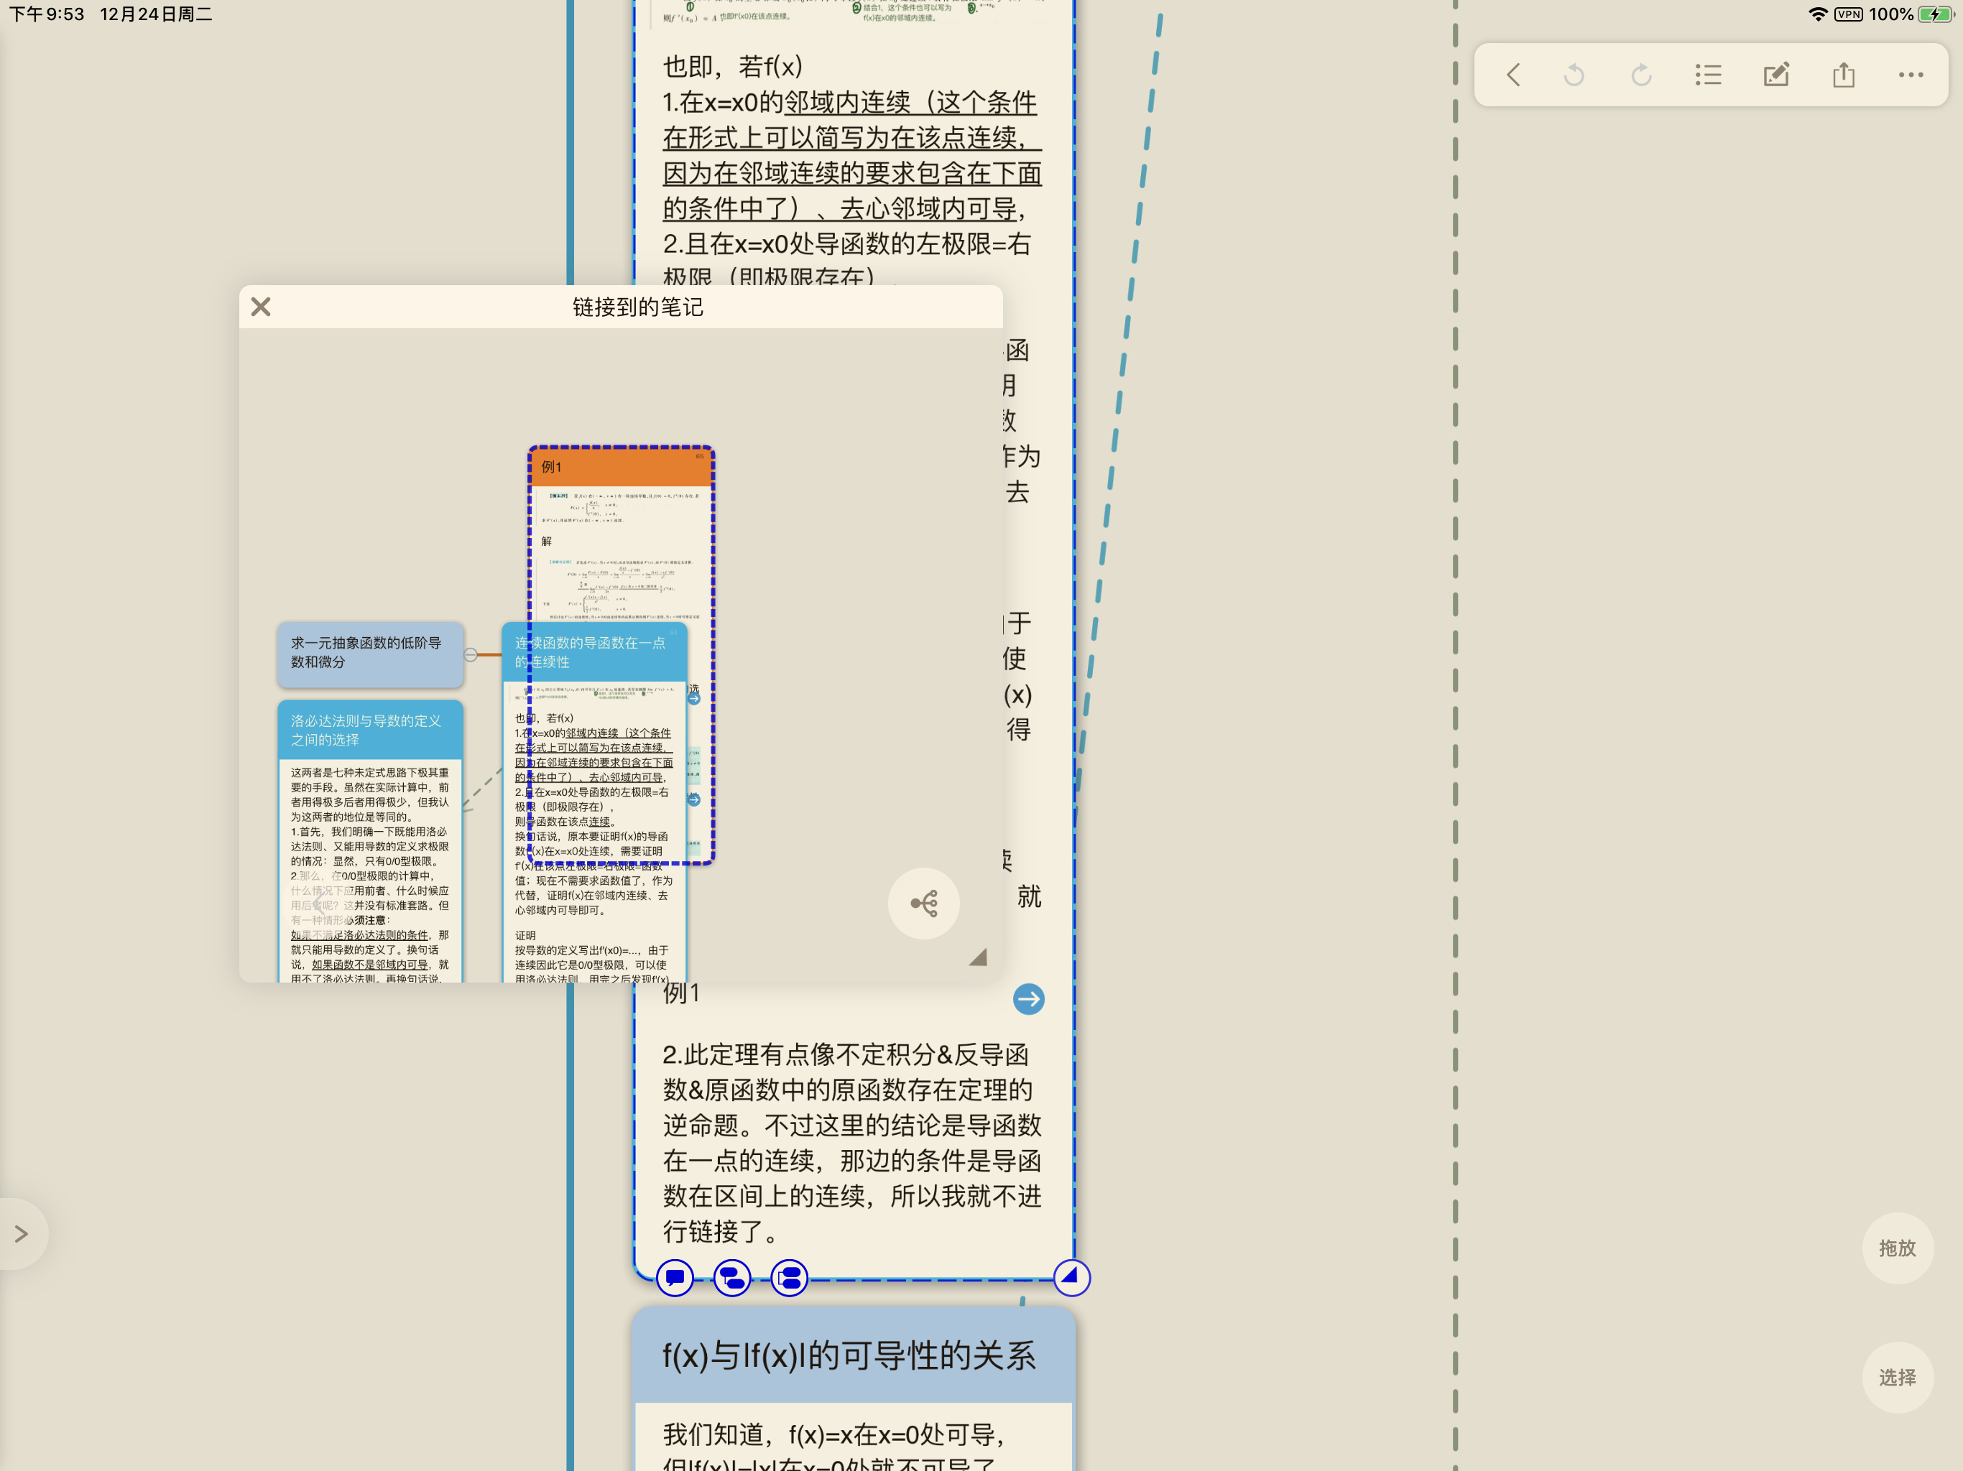Viewport: 1963px width, 1471px height.
Task: Close the 链接到的笔记 popup
Action: 261,307
